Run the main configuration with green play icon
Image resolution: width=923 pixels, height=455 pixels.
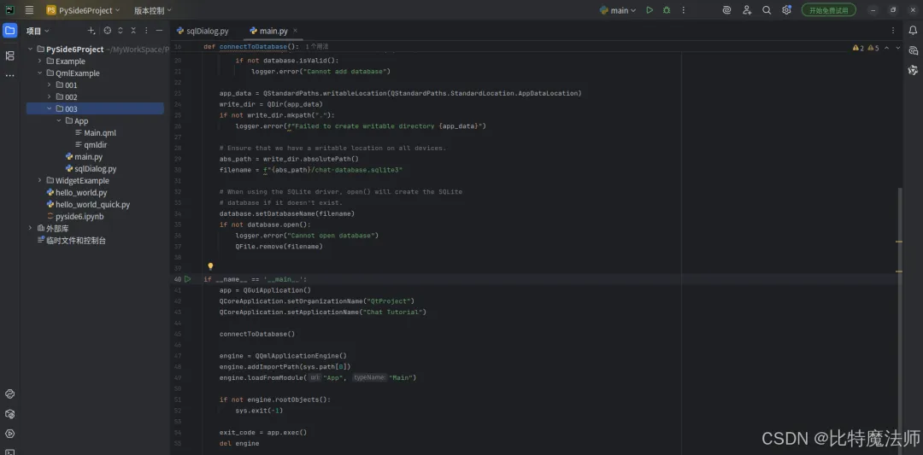[x=650, y=10]
